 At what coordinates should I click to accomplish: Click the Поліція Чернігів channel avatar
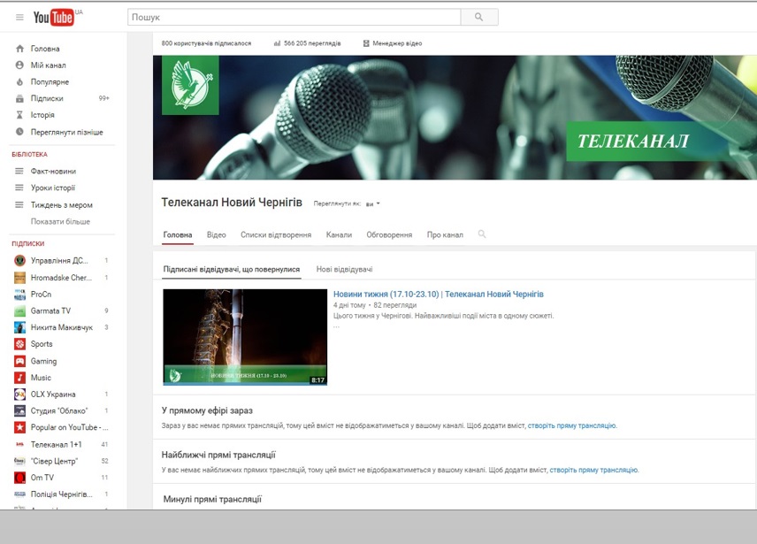(19, 494)
